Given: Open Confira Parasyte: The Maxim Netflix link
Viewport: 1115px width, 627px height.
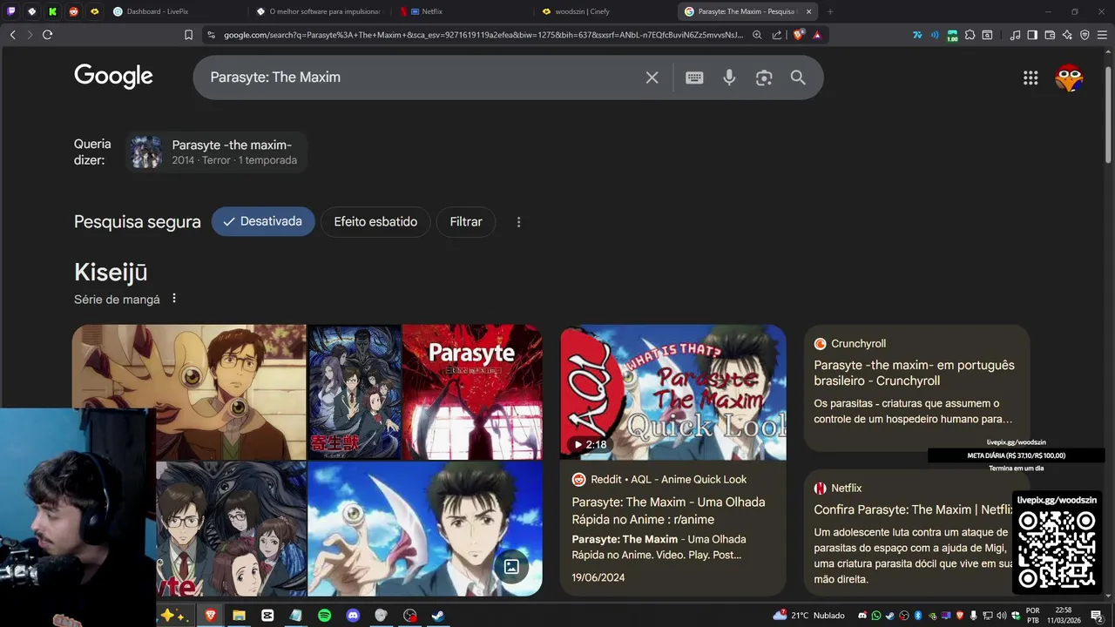Looking at the screenshot, I should click(914, 509).
